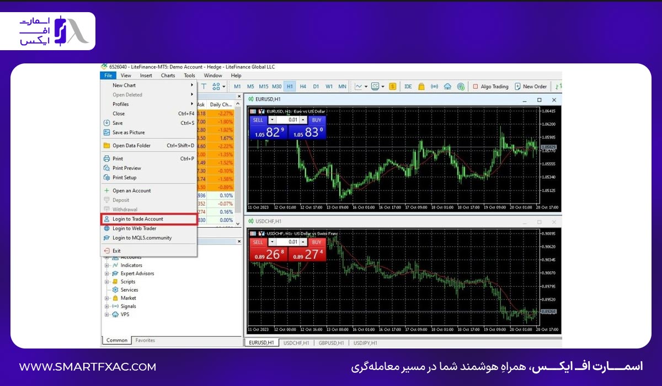Expand Indicators tree node
This screenshot has height=386, width=662.
click(x=106, y=265)
